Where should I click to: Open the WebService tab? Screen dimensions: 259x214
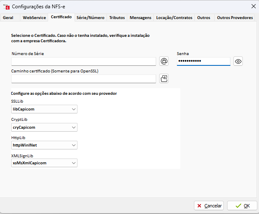click(x=34, y=18)
